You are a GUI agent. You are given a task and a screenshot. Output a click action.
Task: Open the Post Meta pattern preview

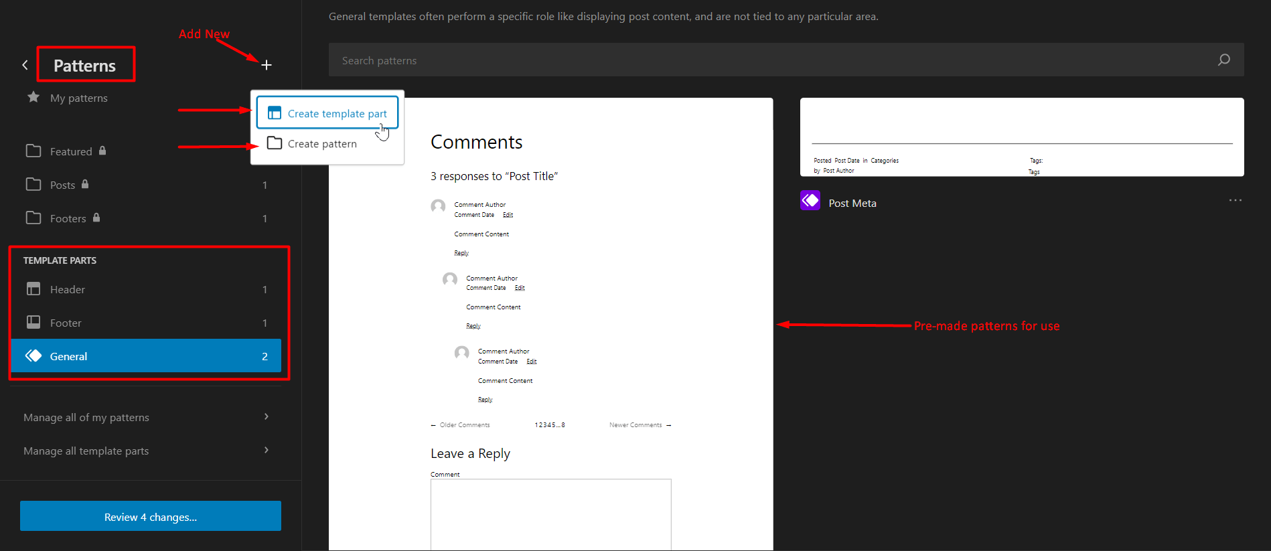pyautogui.click(x=1022, y=137)
